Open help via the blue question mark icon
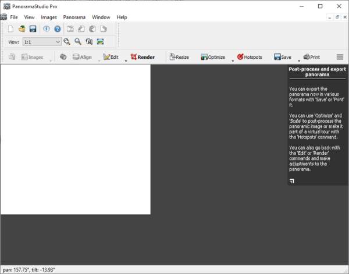 pos(58,29)
